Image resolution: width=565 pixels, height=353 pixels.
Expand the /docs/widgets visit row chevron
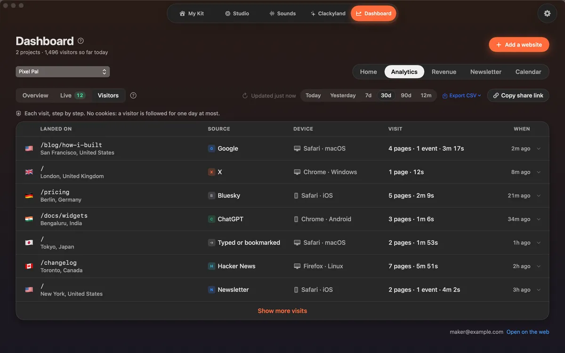pos(539,219)
